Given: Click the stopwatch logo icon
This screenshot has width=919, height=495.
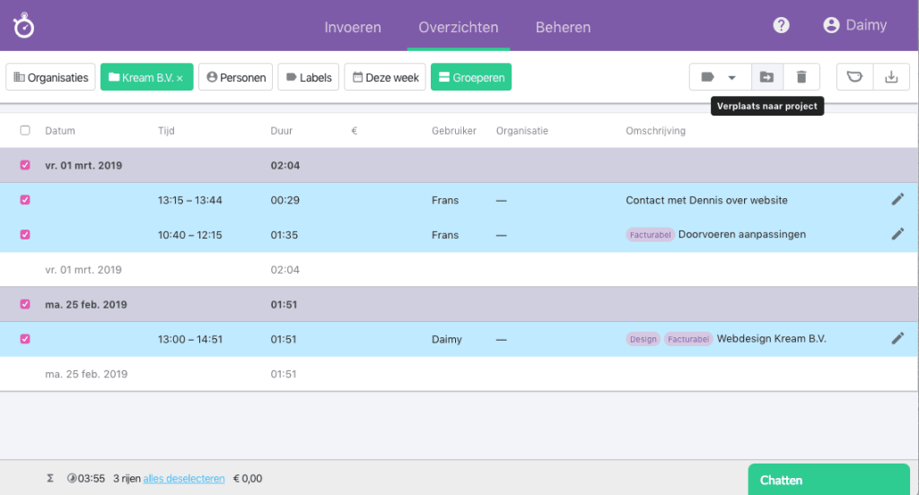Looking at the screenshot, I should coord(24,26).
